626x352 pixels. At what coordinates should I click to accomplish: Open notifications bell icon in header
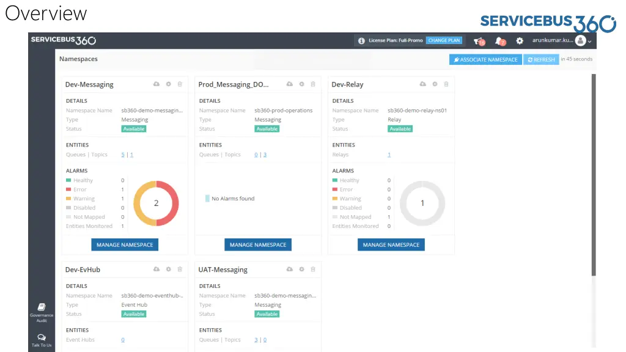click(500, 41)
